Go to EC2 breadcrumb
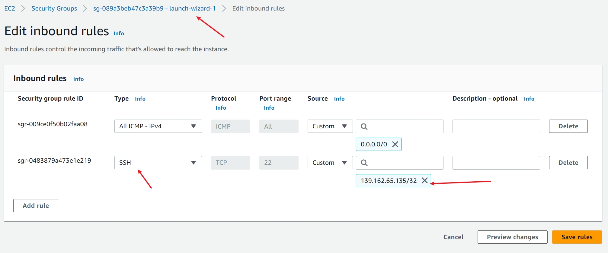Image resolution: width=608 pixels, height=253 pixels. [10, 8]
